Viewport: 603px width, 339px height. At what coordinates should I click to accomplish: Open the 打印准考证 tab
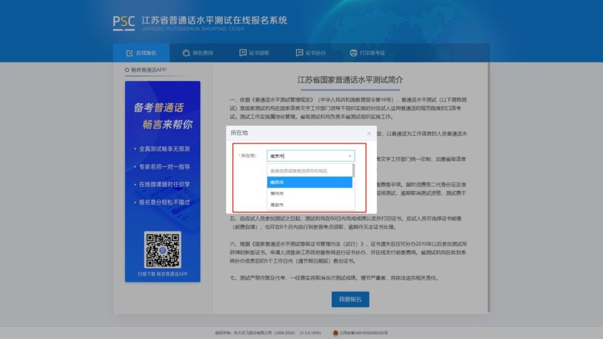[x=367, y=53]
